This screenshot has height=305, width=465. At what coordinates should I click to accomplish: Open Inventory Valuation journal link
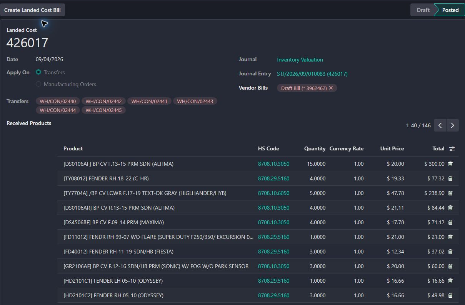point(300,60)
